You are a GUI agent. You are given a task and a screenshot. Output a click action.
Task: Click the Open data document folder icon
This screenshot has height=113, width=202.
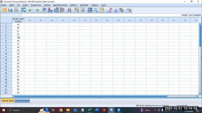[4, 10]
